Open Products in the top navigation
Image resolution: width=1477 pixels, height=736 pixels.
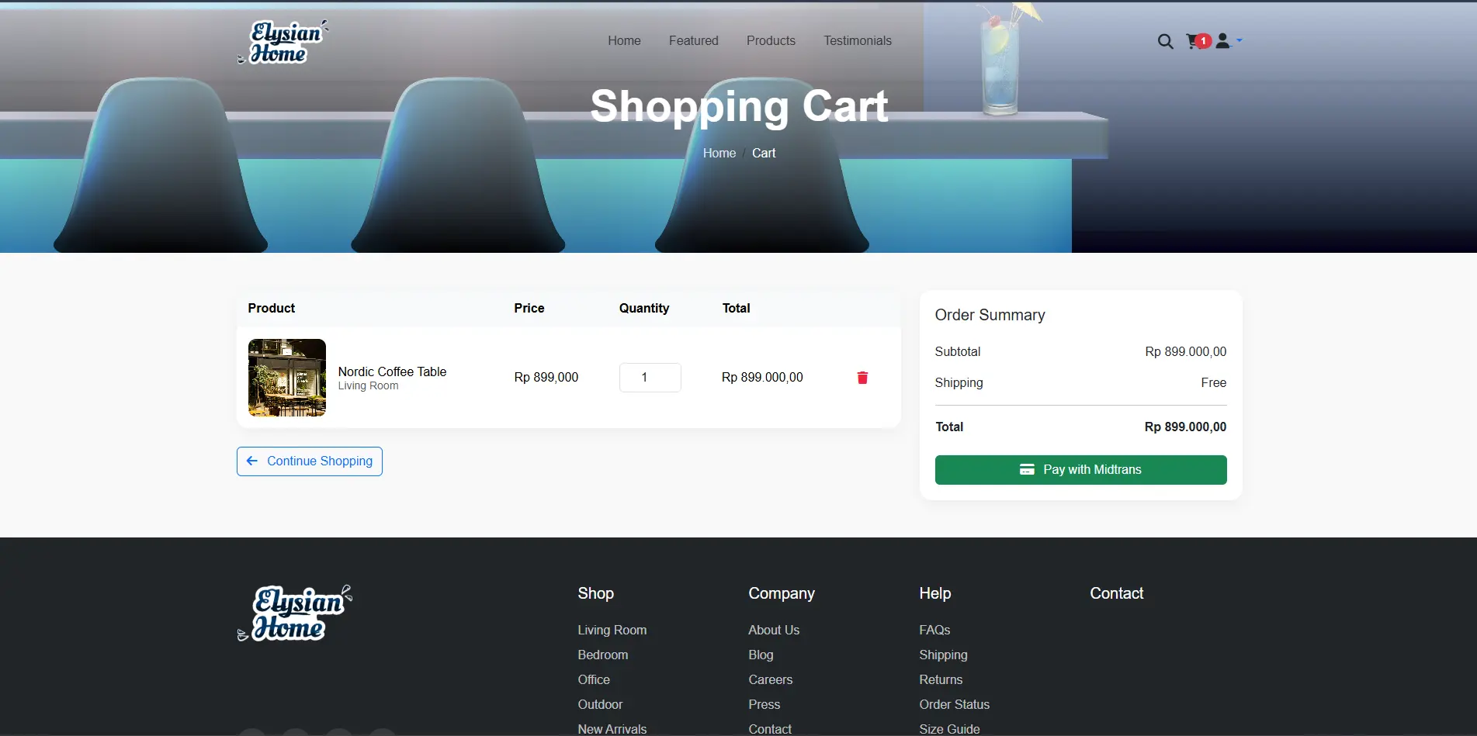pos(771,41)
